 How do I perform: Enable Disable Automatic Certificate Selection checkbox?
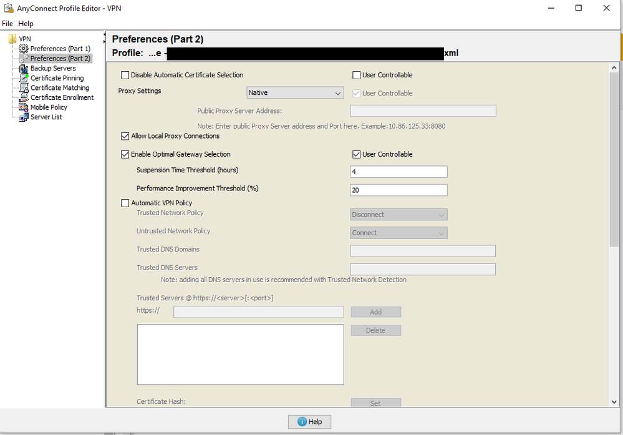click(x=125, y=75)
